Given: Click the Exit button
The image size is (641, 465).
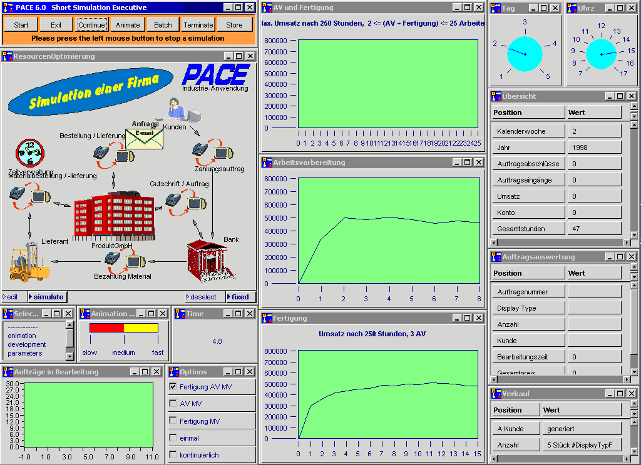Looking at the screenshot, I should [56, 25].
